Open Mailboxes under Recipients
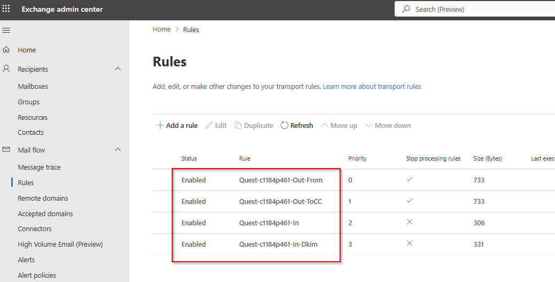555x282 pixels. point(33,87)
